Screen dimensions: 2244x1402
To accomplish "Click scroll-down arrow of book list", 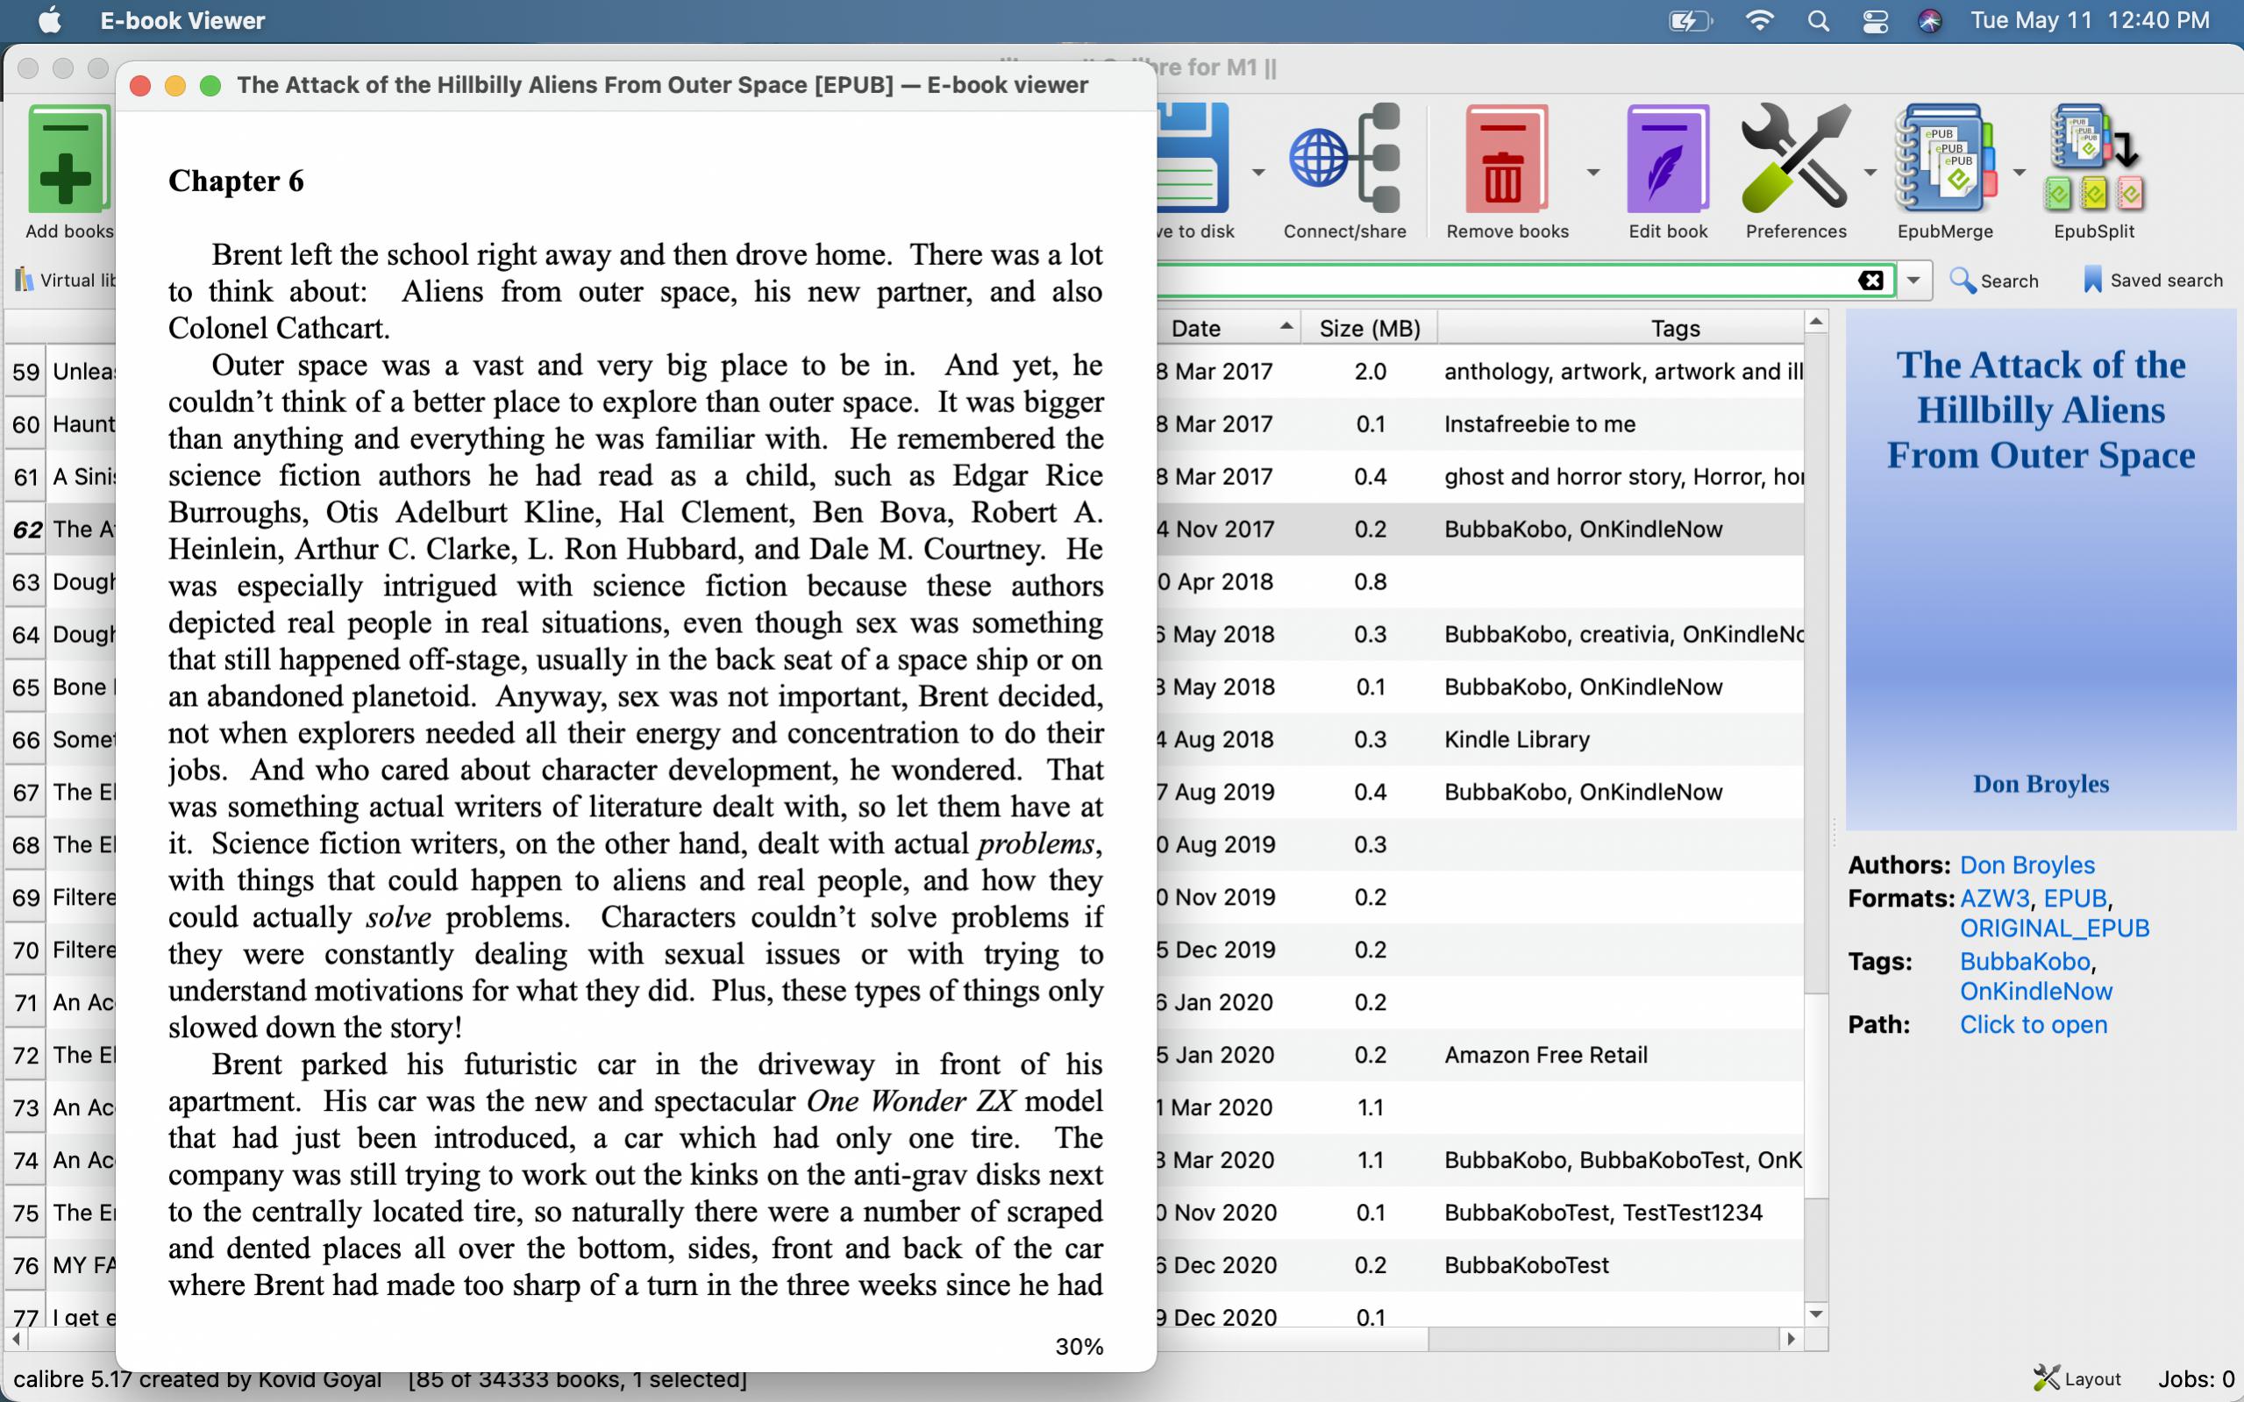I will pyautogui.click(x=1815, y=1314).
